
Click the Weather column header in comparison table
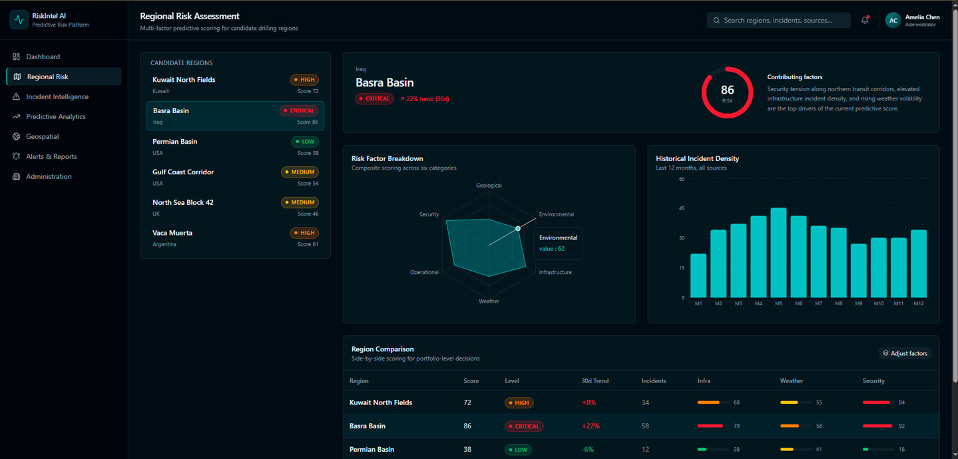pos(792,381)
